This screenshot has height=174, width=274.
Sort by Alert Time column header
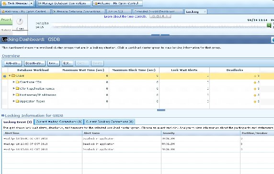click(x=42, y=133)
